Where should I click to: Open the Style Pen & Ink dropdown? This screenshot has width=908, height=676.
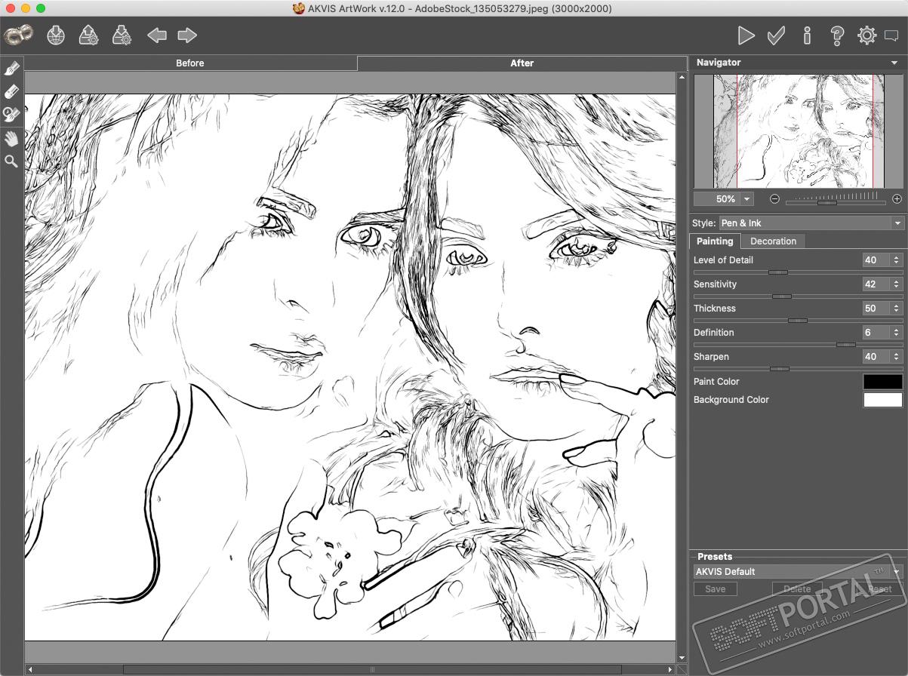pos(811,223)
